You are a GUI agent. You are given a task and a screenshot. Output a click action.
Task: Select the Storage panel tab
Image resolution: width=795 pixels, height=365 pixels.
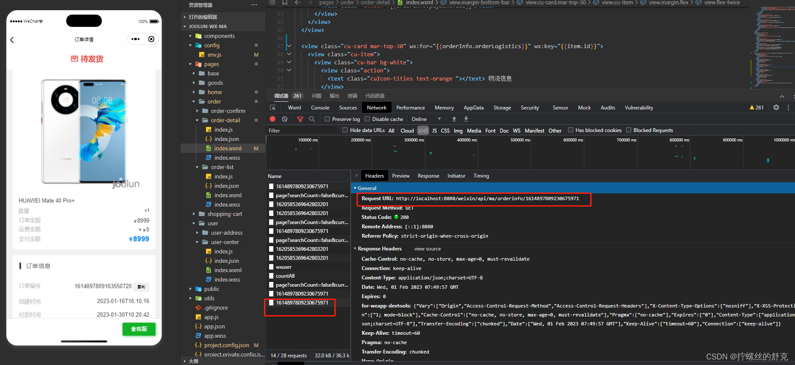(502, 108)
